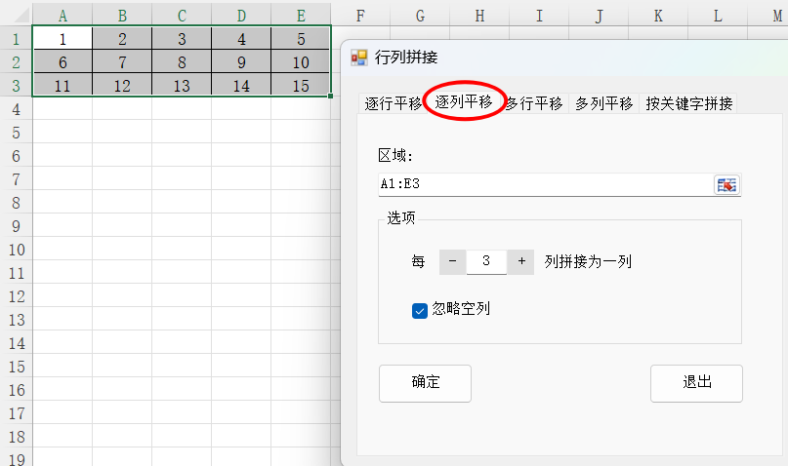Select column D header
The height and width of the screenshot is (466, 788).
click(x=241, y=15)
